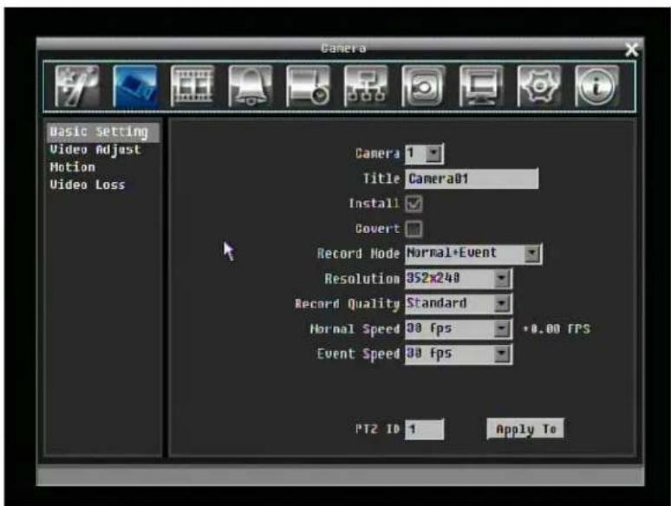Click the Record Quality label
Screen dimensions: 671x506
click(347, 304)
